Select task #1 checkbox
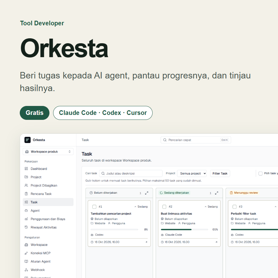Viewport: 278px width, 278px height. (94, 207)
